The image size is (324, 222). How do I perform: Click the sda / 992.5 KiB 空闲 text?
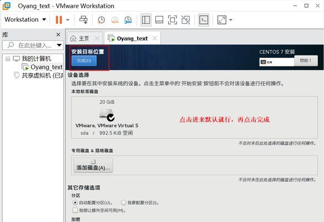(107, 133)
